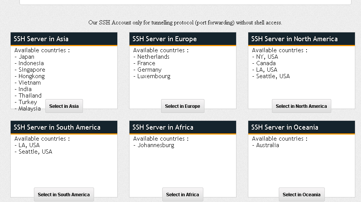Click Hongkong in the Asia list

(32, 76)
